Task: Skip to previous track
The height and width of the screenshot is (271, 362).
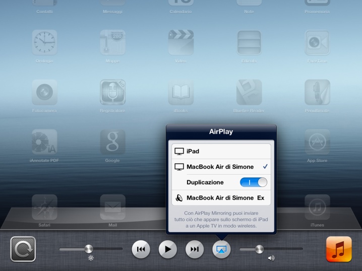Action: pyautogui.click(x=141, y=249)
